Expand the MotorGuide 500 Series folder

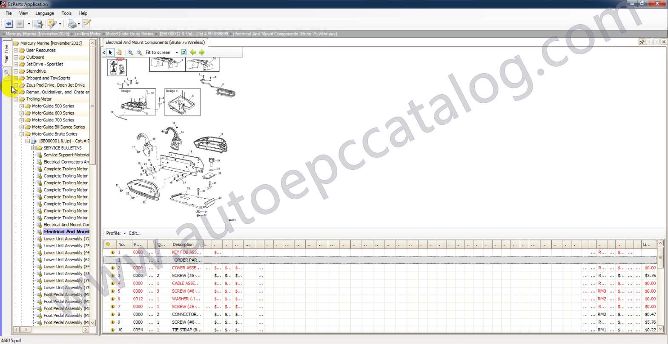[x=22, y=106]
